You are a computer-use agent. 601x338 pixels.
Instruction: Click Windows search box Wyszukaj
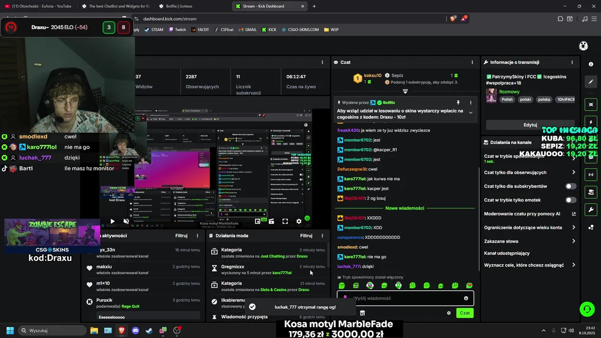[x=52, y=330]
